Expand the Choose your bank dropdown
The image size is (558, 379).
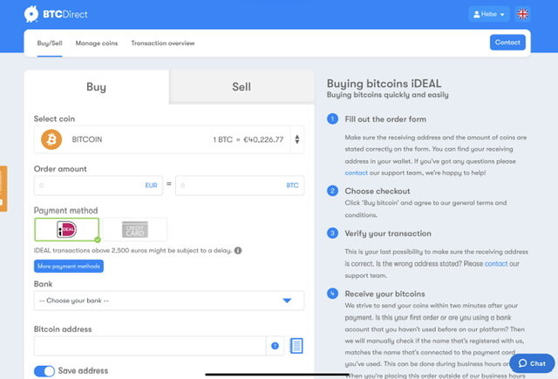(x=169, y=301)
